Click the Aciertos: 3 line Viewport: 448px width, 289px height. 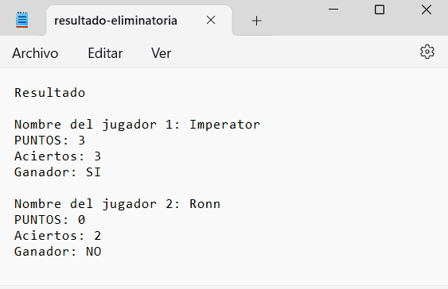pyautogui.click(x=58, y=156)
